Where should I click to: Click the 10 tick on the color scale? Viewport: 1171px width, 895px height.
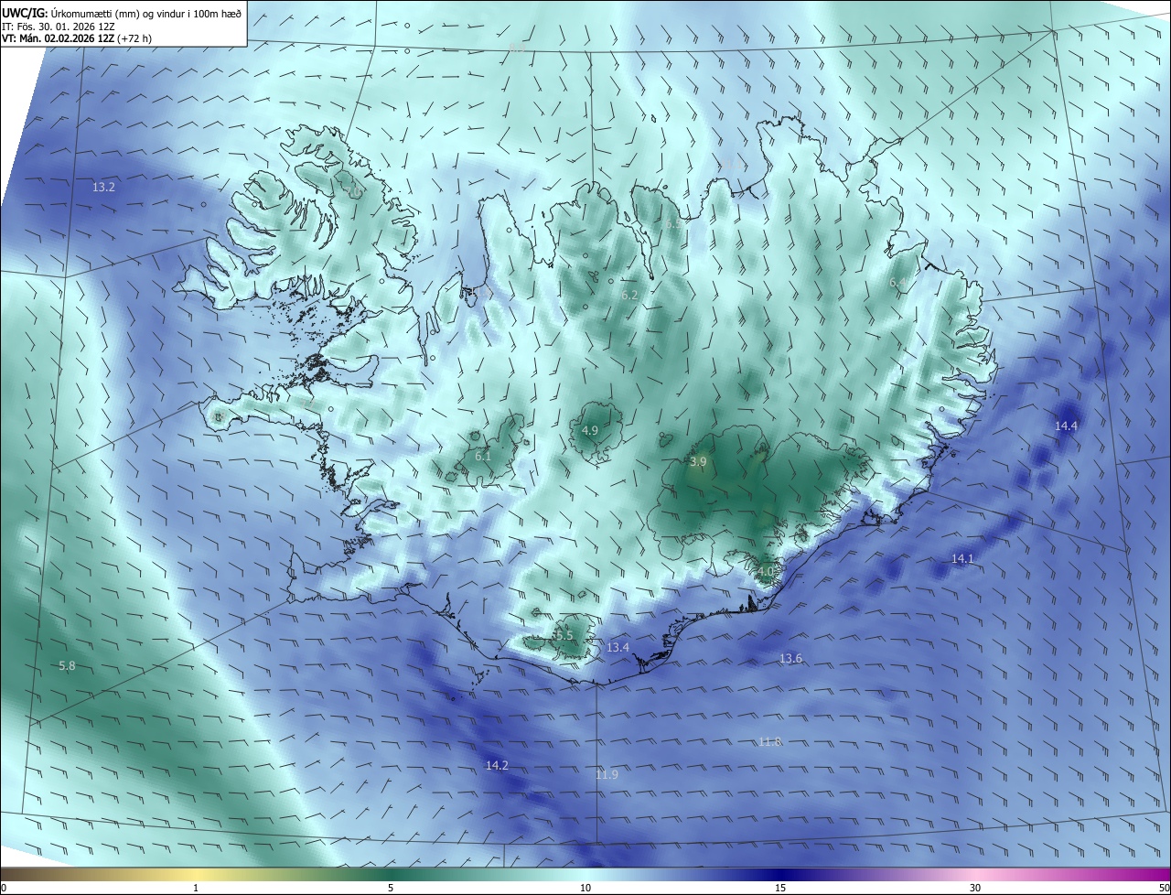tap(585, 888)
